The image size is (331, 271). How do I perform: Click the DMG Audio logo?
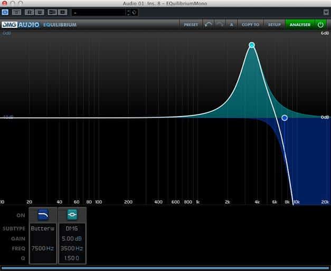pos(21,25)
